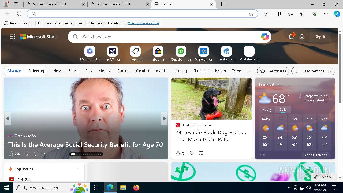Open the Personalize button
This screenshot has width=343, height=193.
[x=273, y=71]
